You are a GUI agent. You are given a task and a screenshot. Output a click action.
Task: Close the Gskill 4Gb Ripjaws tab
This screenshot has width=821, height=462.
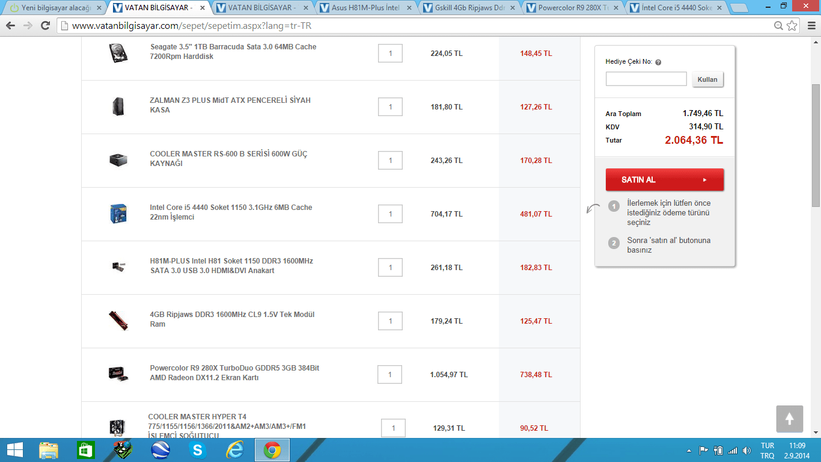point(513,8)
